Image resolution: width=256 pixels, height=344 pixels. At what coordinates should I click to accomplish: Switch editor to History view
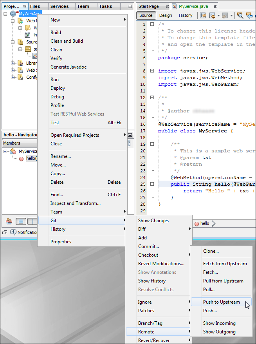tap(186, 15)
